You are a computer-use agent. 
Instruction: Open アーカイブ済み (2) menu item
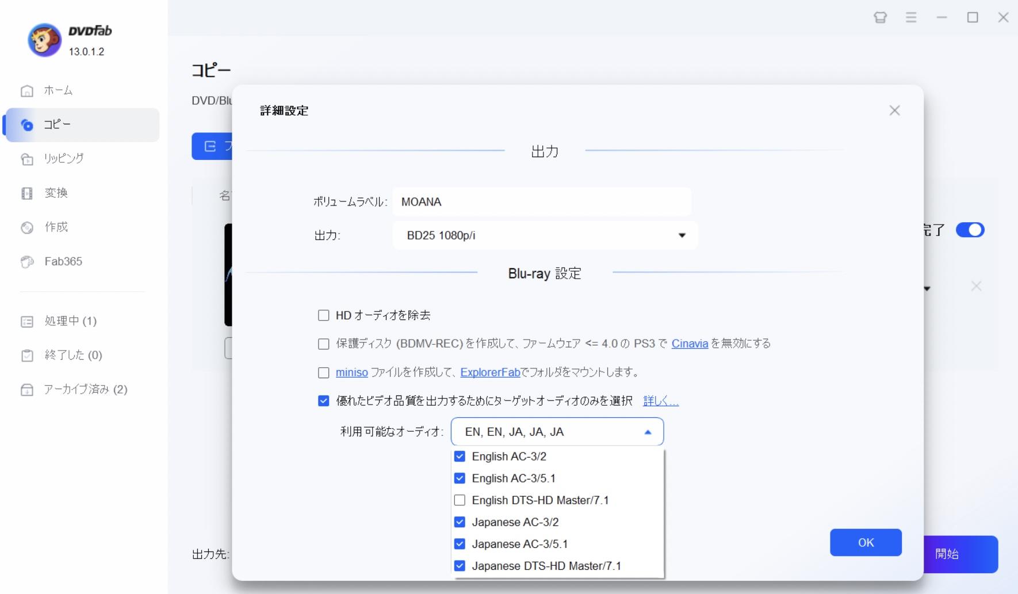click(86, 390)
